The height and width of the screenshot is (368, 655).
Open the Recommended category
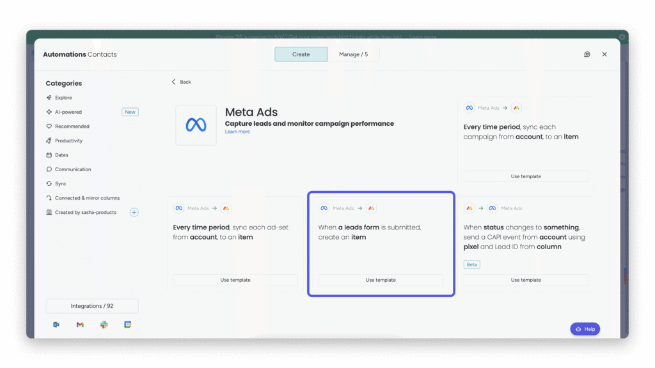pyautogui.click(x=72, y=126)
